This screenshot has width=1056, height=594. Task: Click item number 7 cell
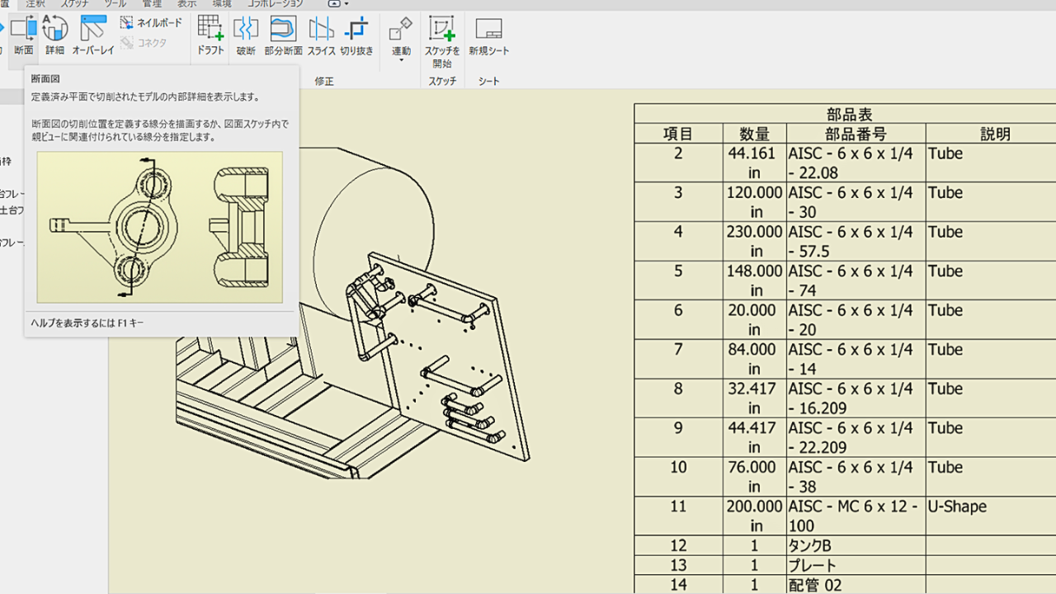678,359
